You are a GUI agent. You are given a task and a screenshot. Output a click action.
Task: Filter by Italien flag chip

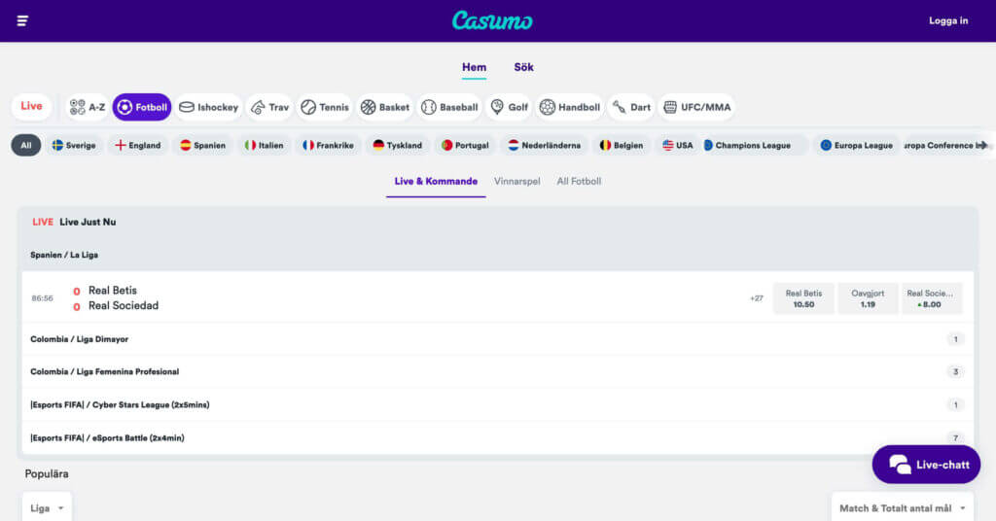265,146
